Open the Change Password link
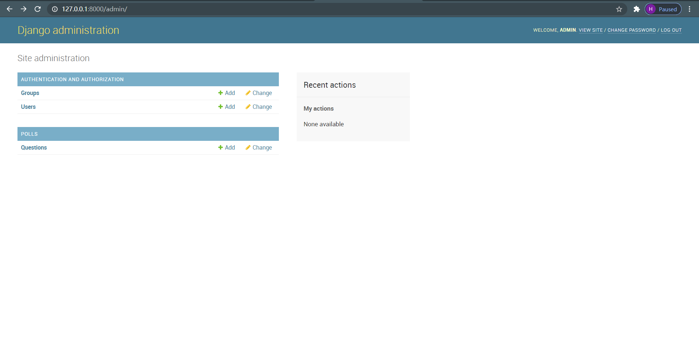Viewport: 699px width, 349px height. [x=631, y=30]
